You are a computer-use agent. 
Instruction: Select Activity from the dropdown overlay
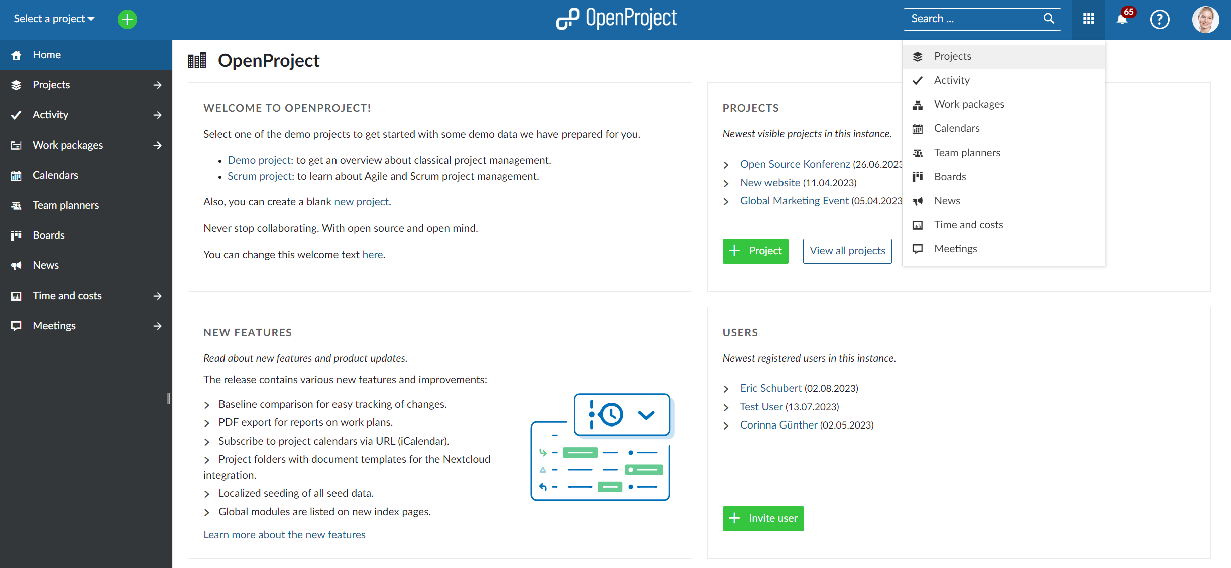(952, 80)
